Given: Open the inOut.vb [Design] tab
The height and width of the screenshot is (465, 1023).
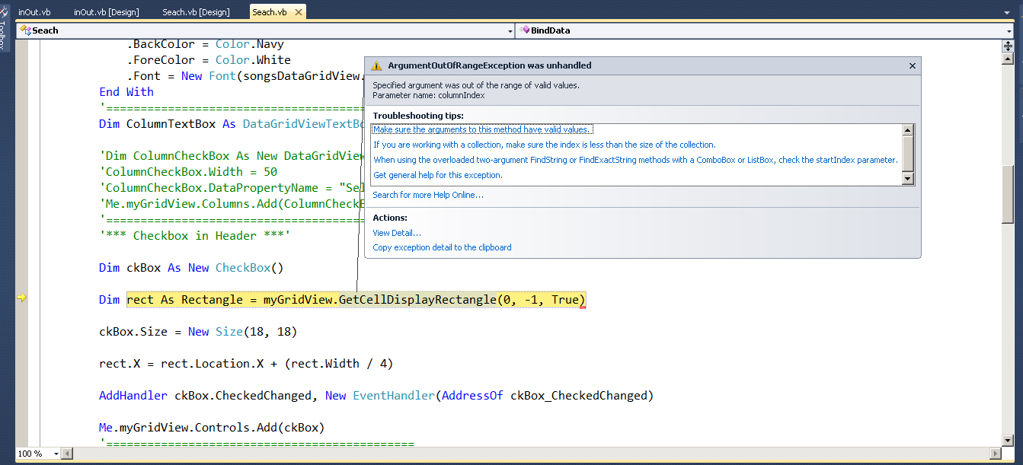Looking at the screenshot, I should (106, 12).
